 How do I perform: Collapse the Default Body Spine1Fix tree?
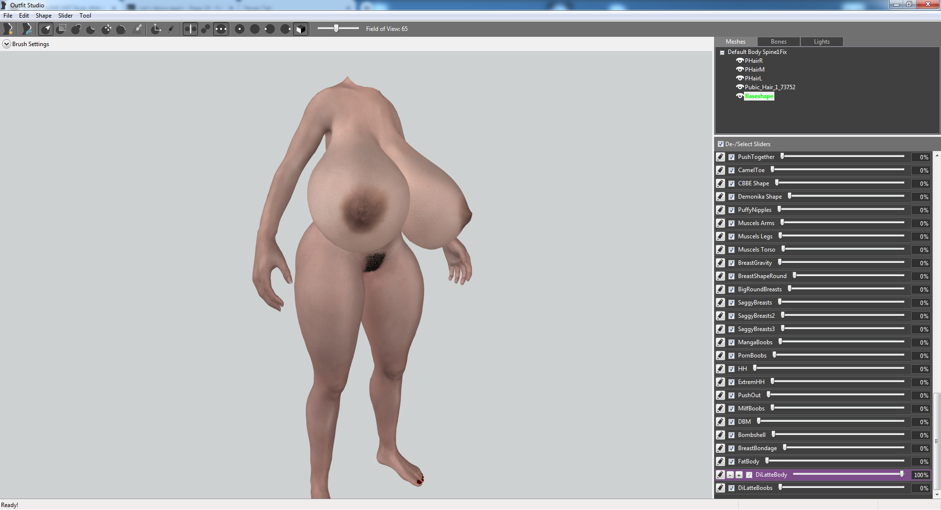722,52
